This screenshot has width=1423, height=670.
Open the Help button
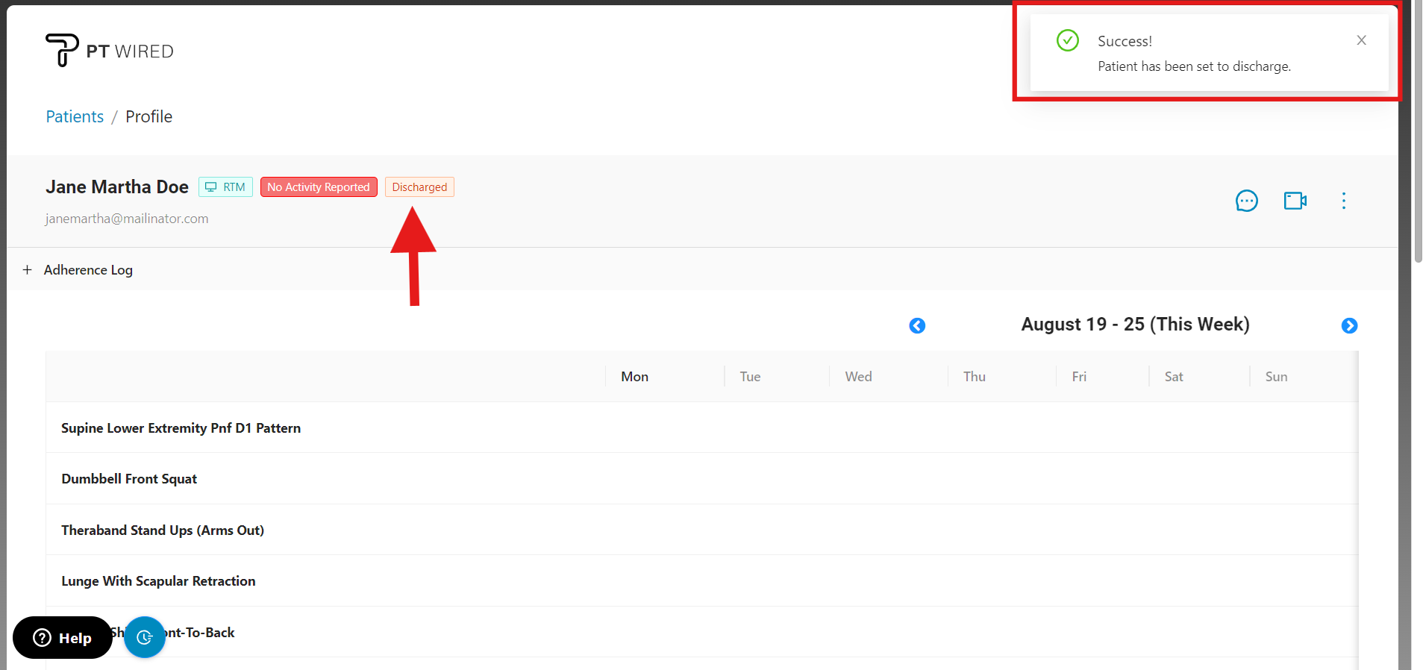(x=63, y=637)
